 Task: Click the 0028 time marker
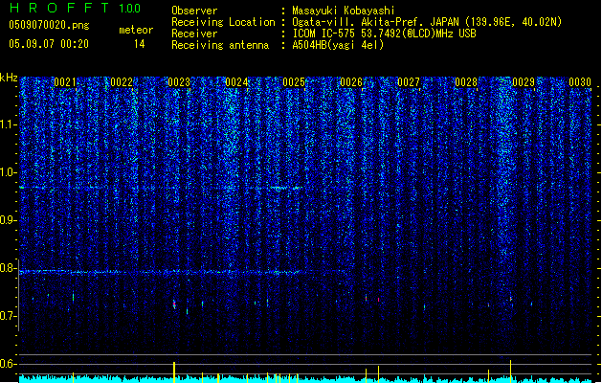[466, 82]
